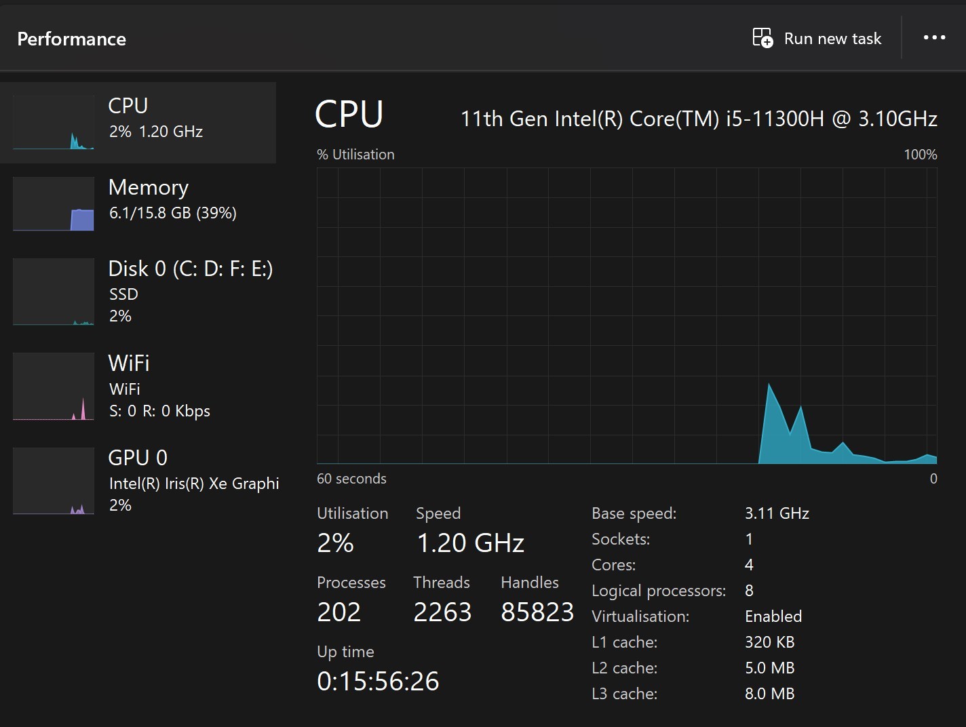This screenshot has width=966, height=727.
Task: Open the Memory performance item
Action: click(149, 188)
